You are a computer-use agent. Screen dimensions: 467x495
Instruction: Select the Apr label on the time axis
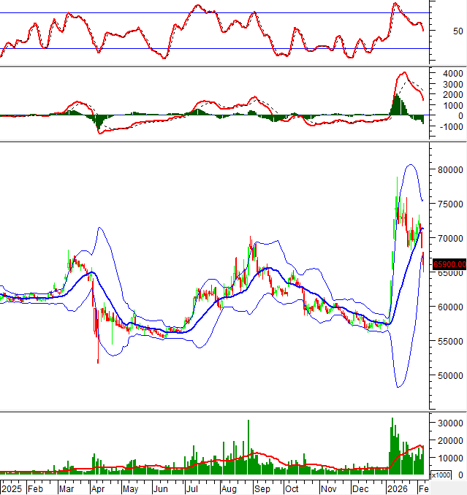click(98, 488)
